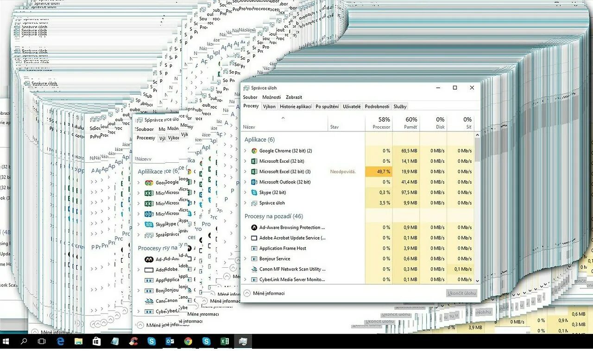
Task: Expand the Microsoft Excel (32 bit) row
Action: click(246, 161)
